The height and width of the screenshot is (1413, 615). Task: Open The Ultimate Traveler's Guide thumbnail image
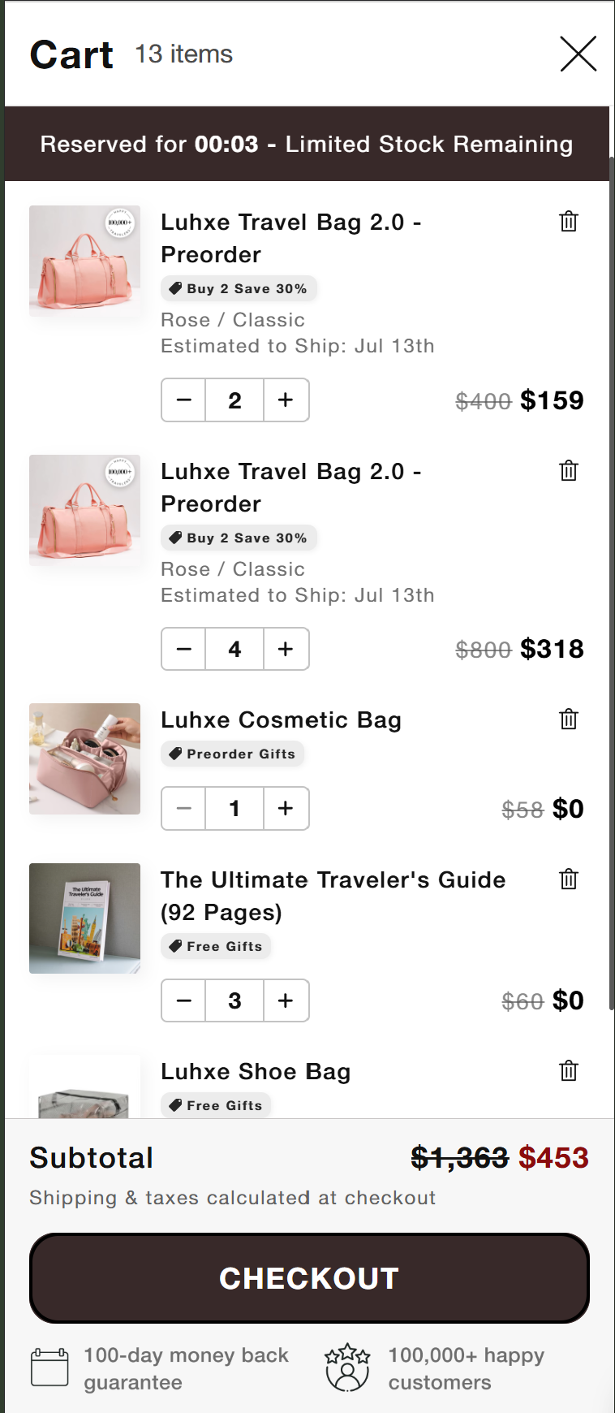(84, 918)
